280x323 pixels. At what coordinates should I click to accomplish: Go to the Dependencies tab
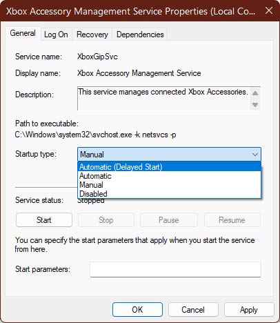tap(140, 35)
